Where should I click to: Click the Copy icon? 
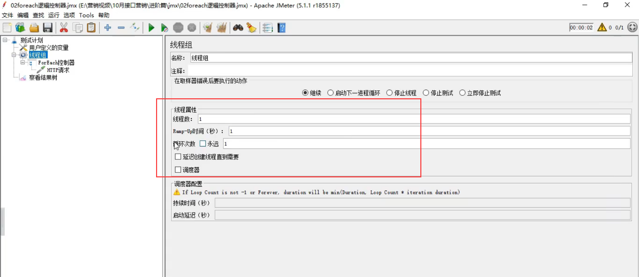point(78,28)
